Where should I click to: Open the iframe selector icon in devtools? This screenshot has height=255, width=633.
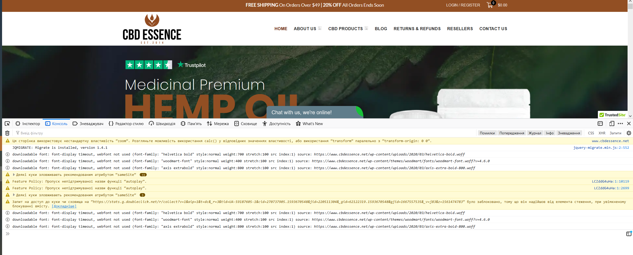pos(600,124)
